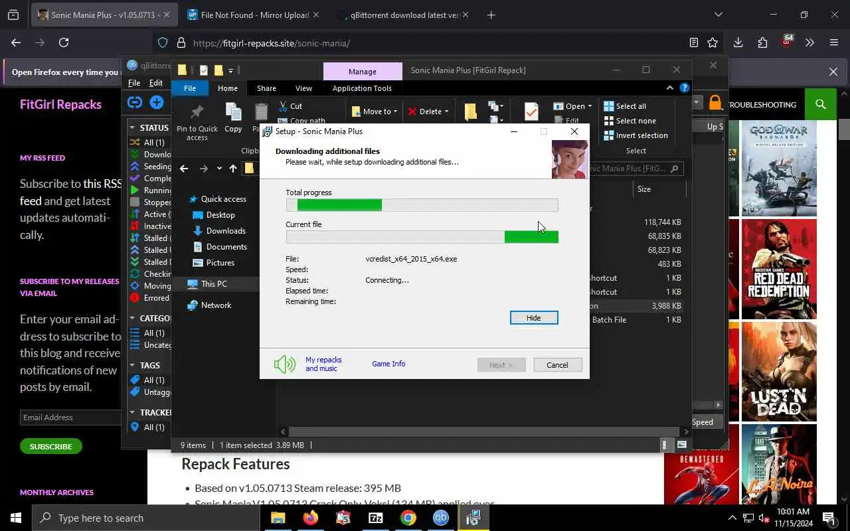
Task: Click the orange lock icon in qBittorrent
Action: pos(715,103)
